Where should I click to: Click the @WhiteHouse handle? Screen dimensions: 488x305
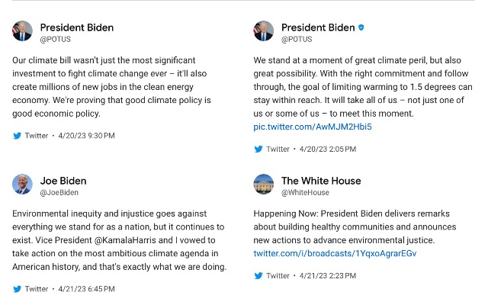pos(305,193)
